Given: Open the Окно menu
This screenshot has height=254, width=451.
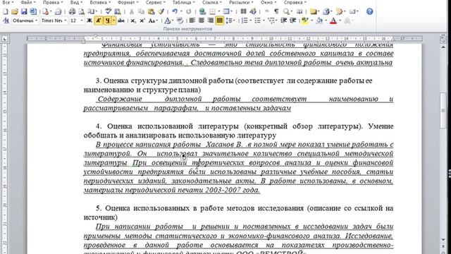Looking at the screenshot, I should tap(268, 2).
